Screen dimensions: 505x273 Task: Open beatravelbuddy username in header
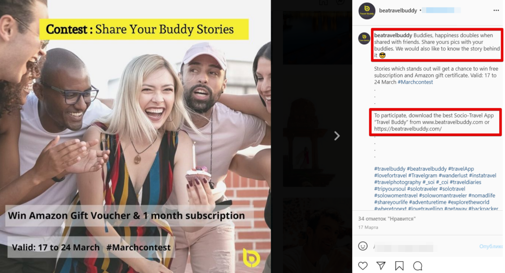pyautogui.click(x=397, y=10)
